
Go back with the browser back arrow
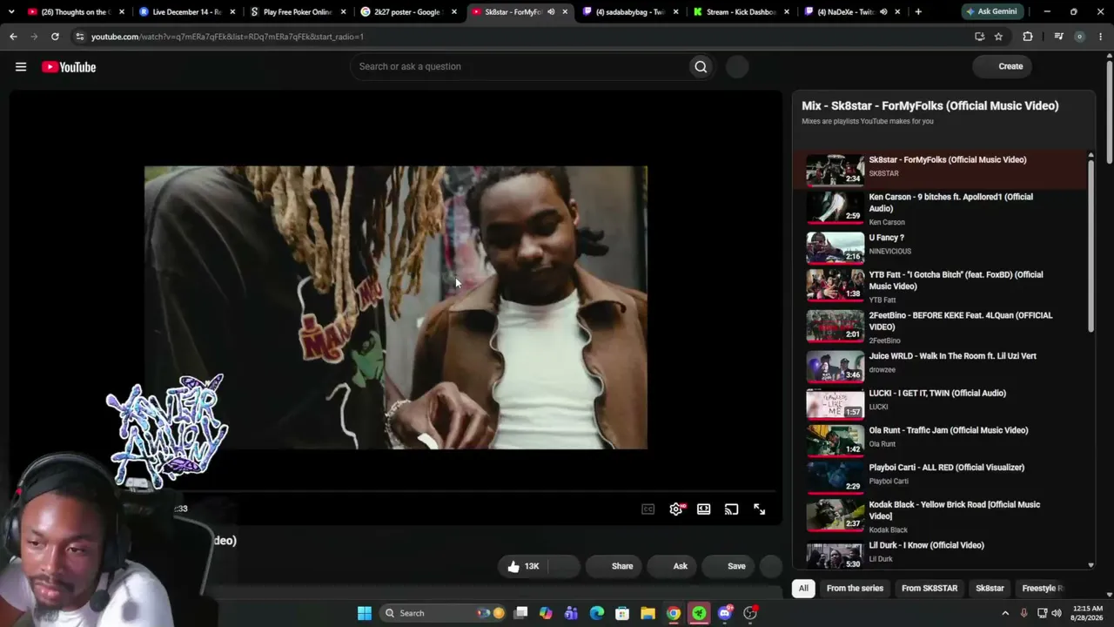click(13, 37)
